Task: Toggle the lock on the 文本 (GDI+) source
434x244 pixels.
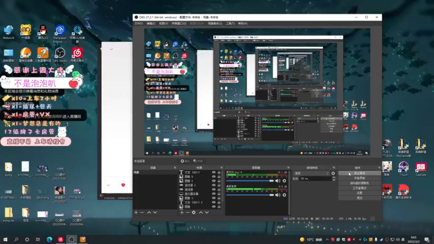Action: pos(219,172)
